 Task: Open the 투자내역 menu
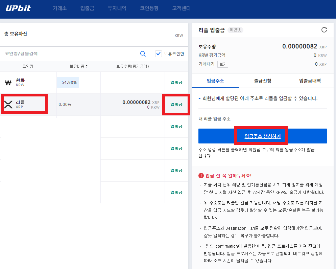[x=117, y=8]
